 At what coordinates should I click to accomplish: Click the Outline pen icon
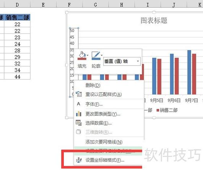(96, 56)
